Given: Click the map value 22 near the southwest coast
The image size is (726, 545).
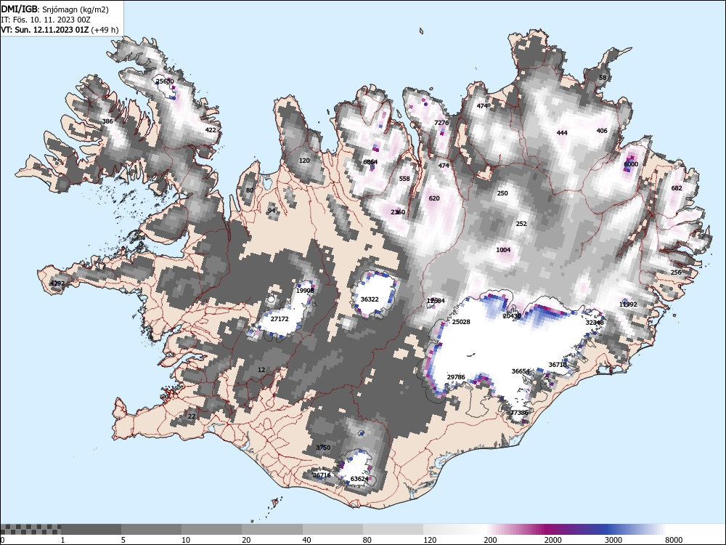Looking at the screenshot, I should (192, 416).
